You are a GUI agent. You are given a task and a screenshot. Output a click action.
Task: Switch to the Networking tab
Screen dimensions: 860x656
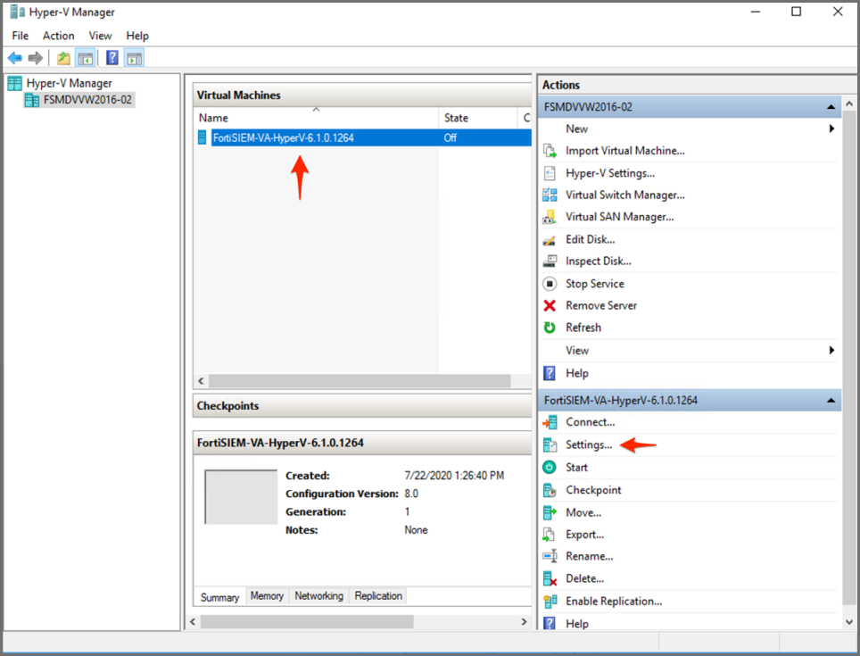click(317, 595)
